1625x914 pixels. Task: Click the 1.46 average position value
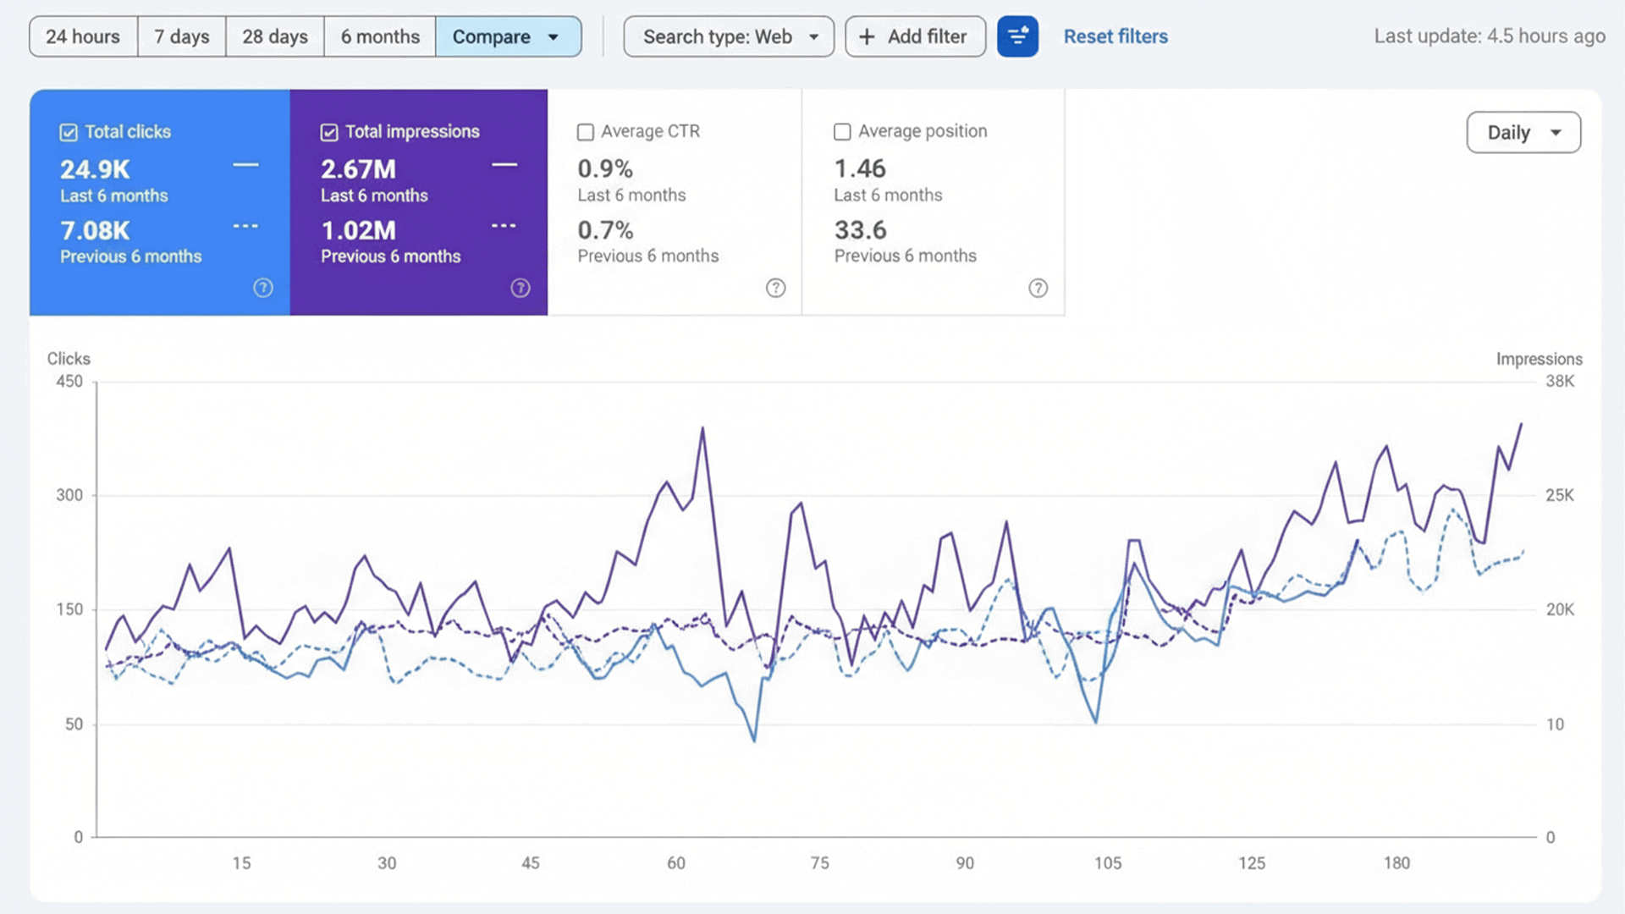(x=860, y=169)
